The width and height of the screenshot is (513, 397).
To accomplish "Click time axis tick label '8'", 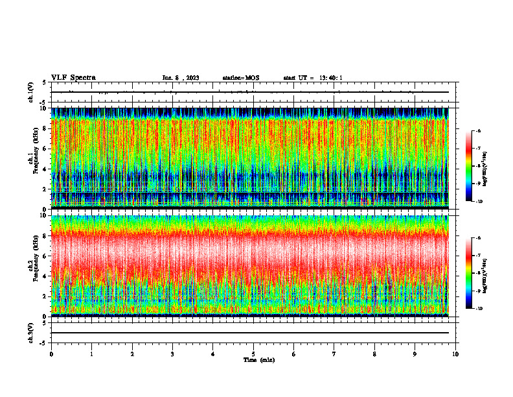I will pos(374,354).
